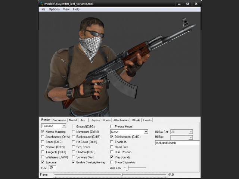Viewport: 239px width, 179px height.
Task: Enable Seq. Boxes checkbox
Action: point(73,147)
